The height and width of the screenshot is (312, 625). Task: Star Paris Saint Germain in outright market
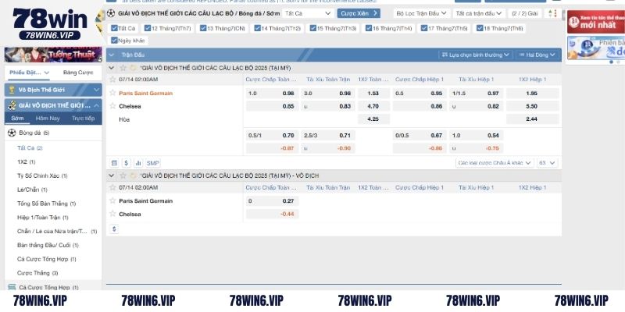pyautogui.click(x=112, y=200)
